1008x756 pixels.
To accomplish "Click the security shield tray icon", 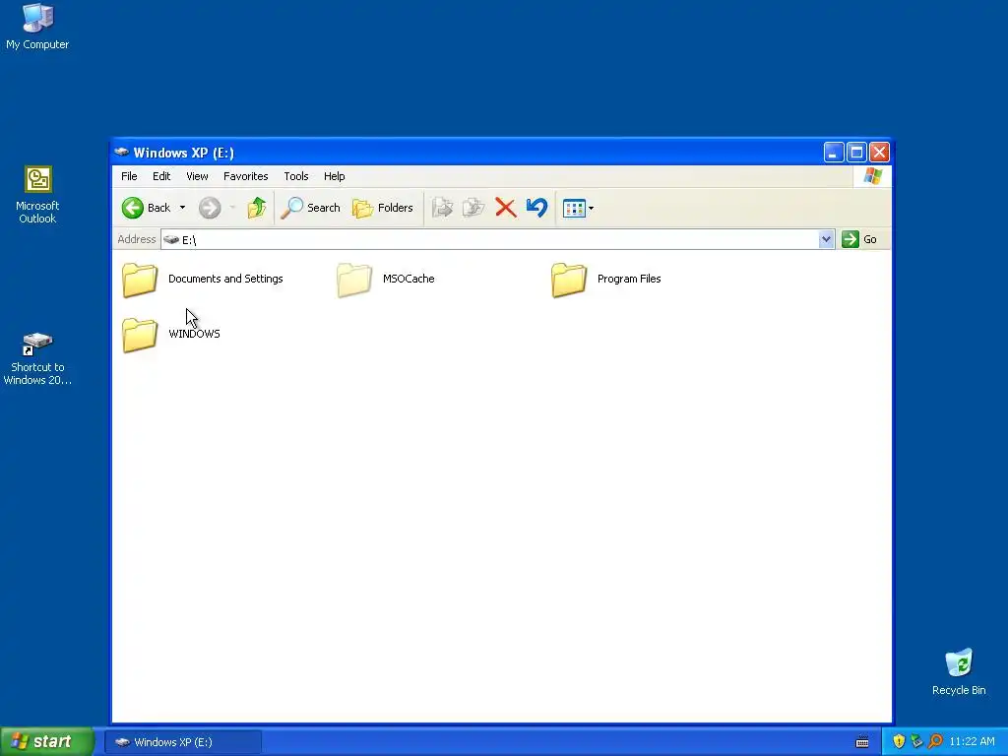I will pyautogui.click(x=899, y=742).
